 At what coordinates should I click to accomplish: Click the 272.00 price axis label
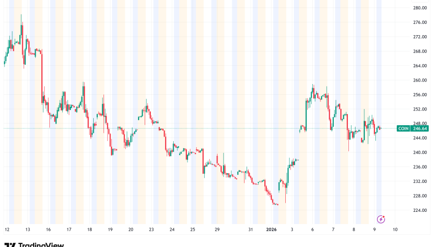coord(420,37)
